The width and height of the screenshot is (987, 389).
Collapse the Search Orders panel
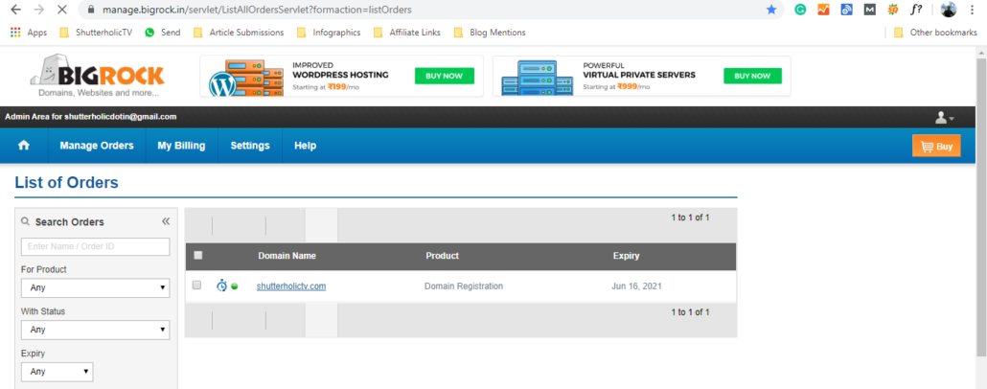click(165, 221)
